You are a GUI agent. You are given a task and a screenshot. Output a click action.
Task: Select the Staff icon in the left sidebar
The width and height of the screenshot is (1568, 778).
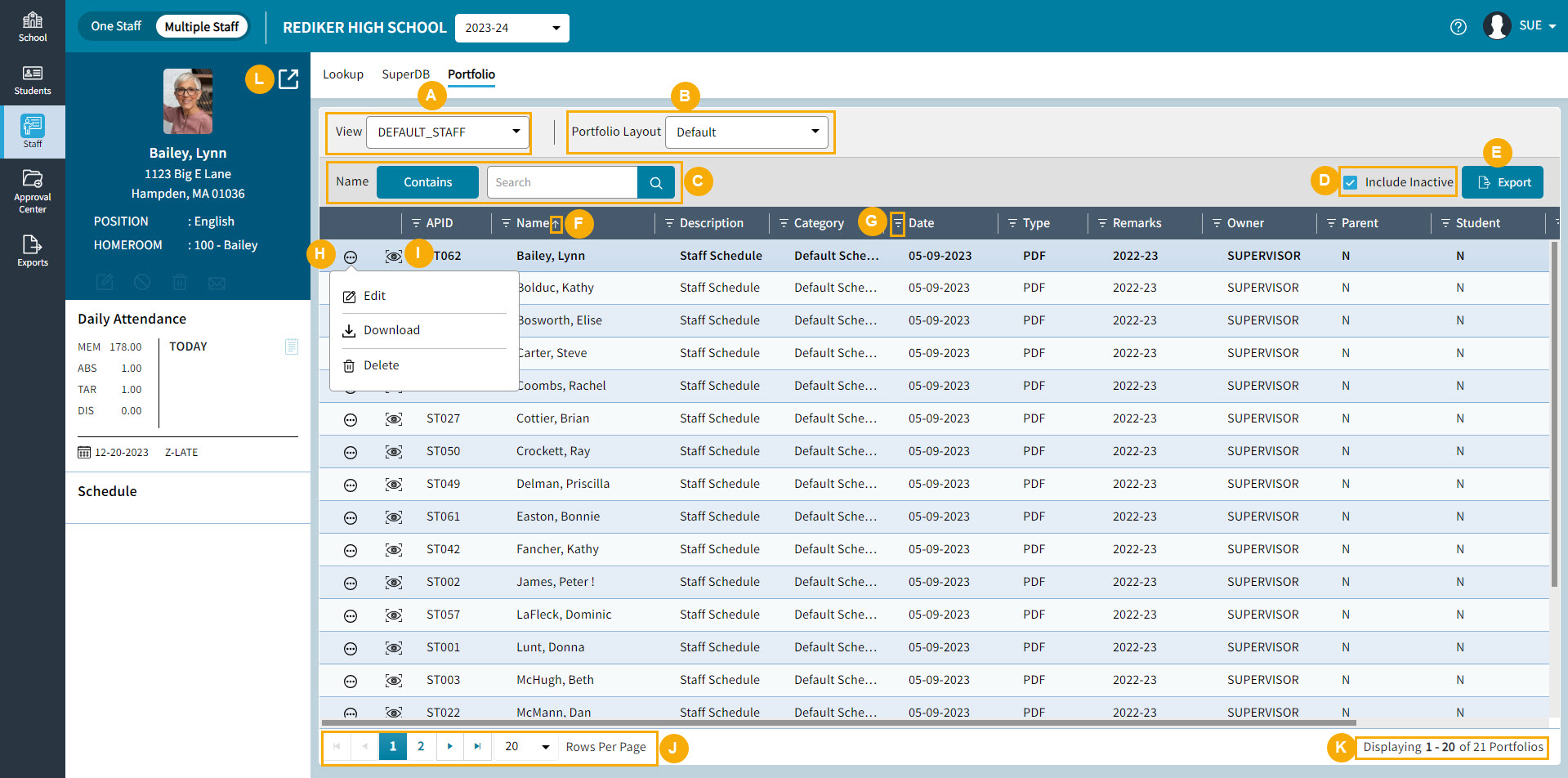coord(33,131)
